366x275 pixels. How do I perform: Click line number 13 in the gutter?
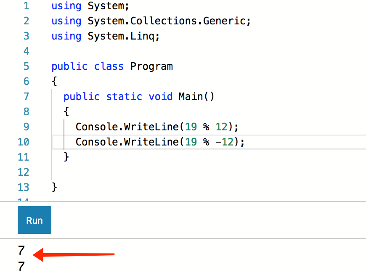[24, 188]
